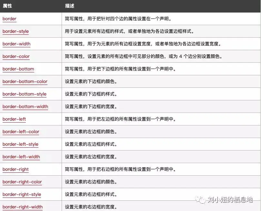261x211 pixels.
Task: Open the border-bottom property link
Action: point(18,69)
